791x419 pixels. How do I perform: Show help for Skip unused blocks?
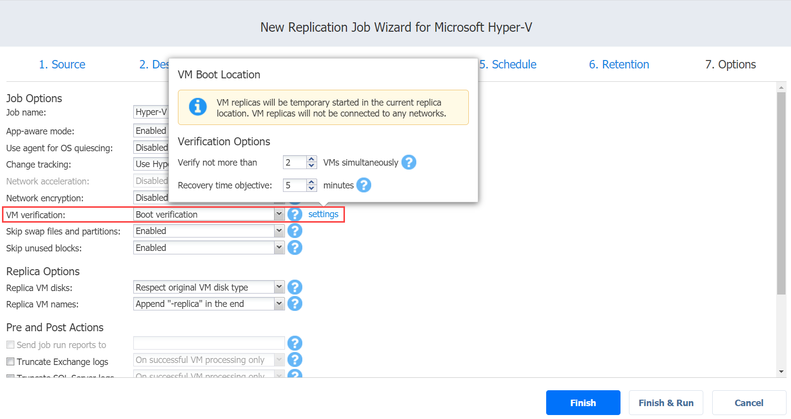coord(295,247)
